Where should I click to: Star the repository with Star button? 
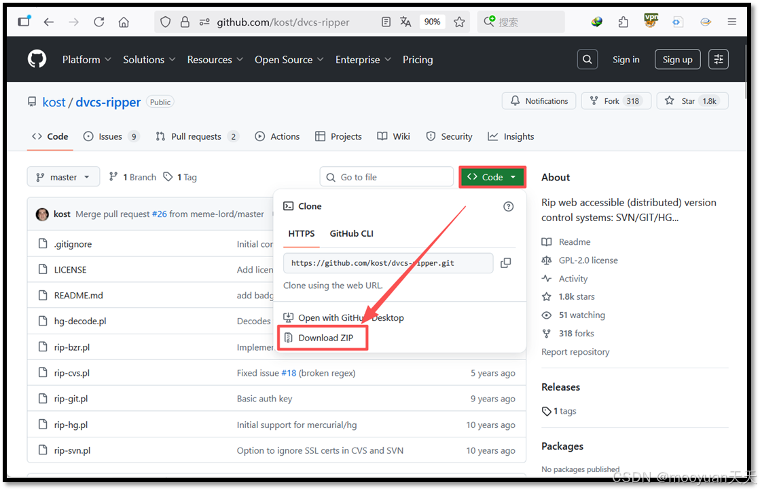(692, 101)
